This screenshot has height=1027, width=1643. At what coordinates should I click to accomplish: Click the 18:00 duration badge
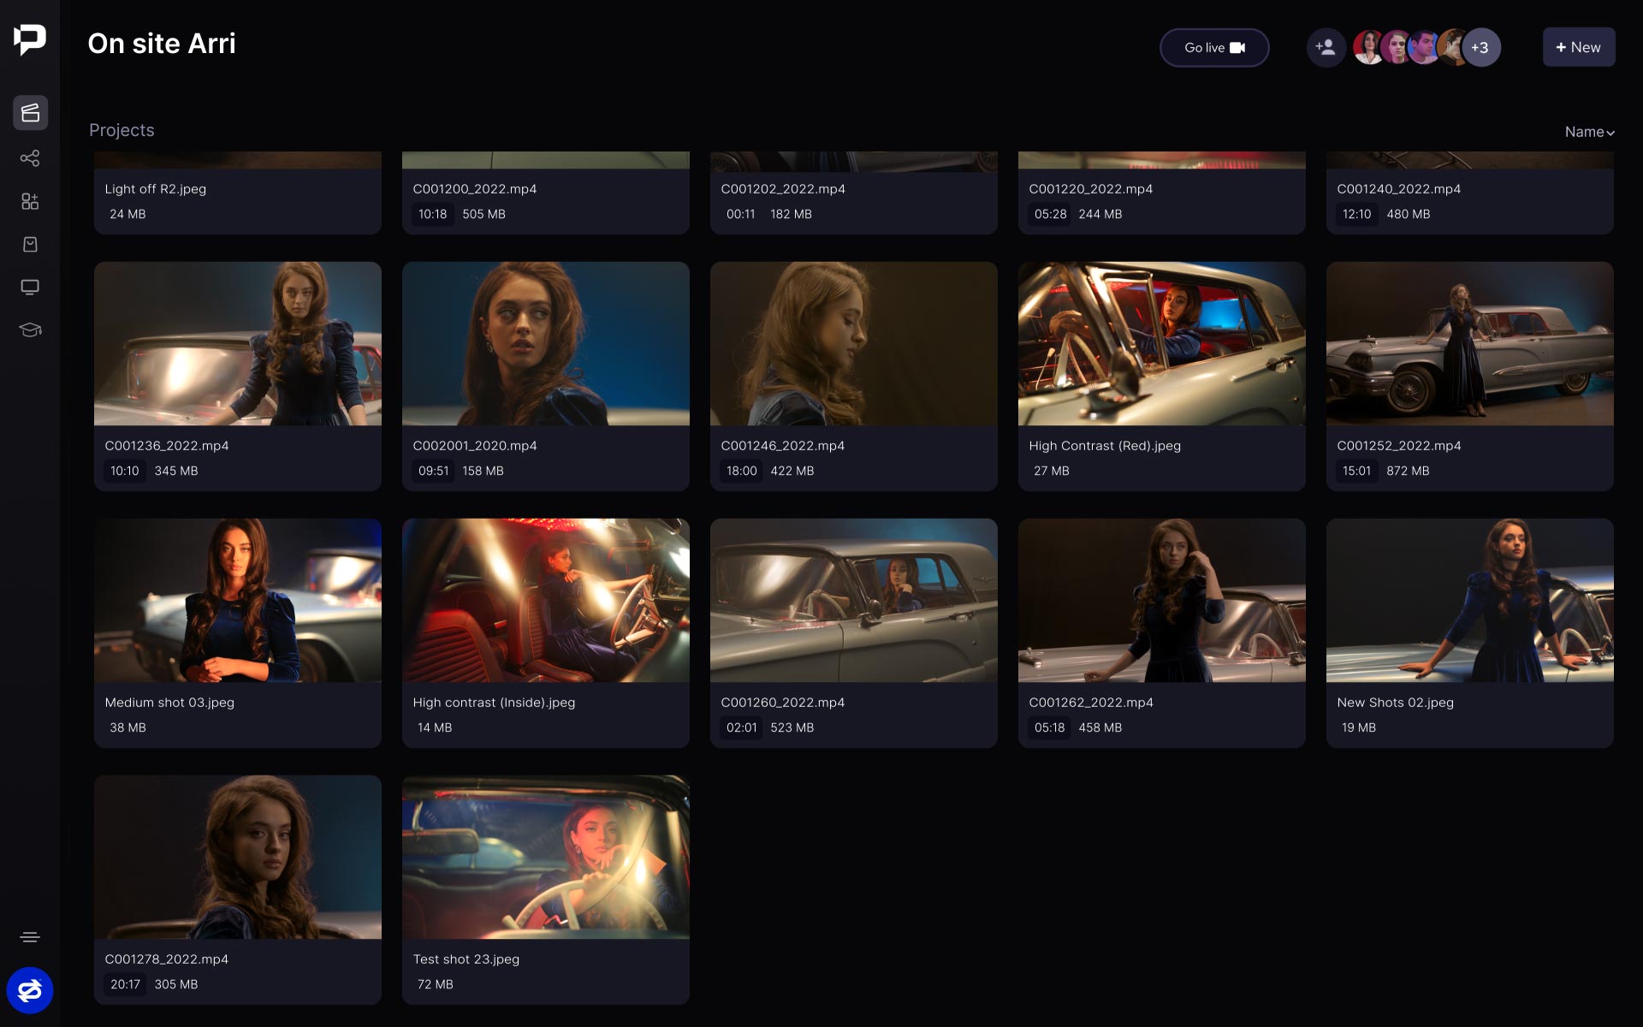742,471
